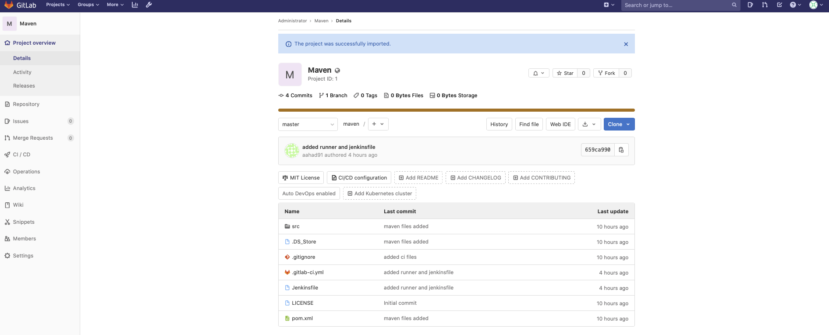Click Add Kubernetes cluster button
The height and width of the screenshot is (335, 829).
click(379, 194)
